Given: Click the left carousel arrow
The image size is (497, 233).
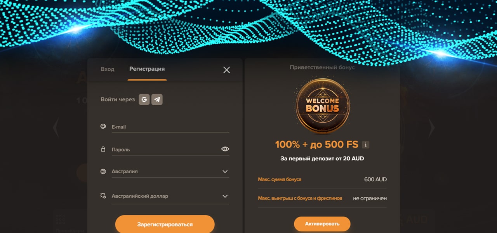Looking at the screenshot, I should 56,127.
